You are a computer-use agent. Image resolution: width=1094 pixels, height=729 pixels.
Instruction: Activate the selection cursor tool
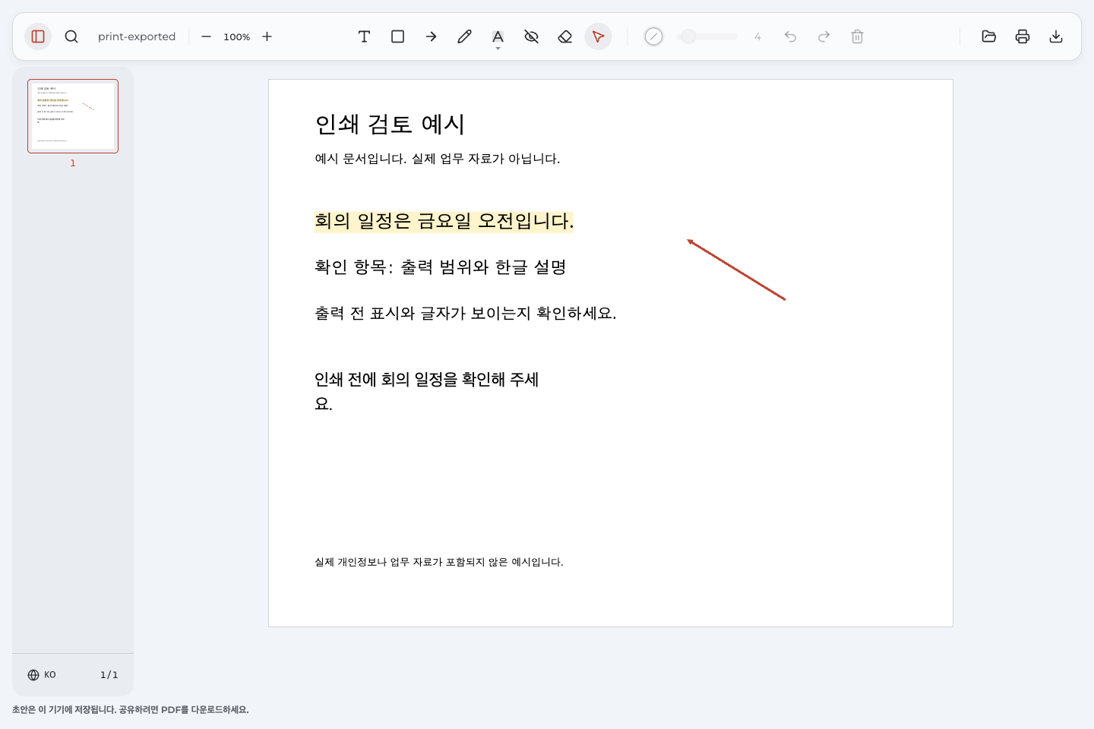[598, 36]
